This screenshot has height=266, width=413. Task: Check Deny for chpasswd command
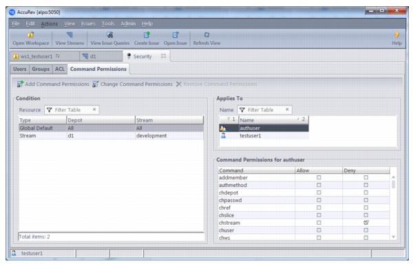tap(366, 200)
